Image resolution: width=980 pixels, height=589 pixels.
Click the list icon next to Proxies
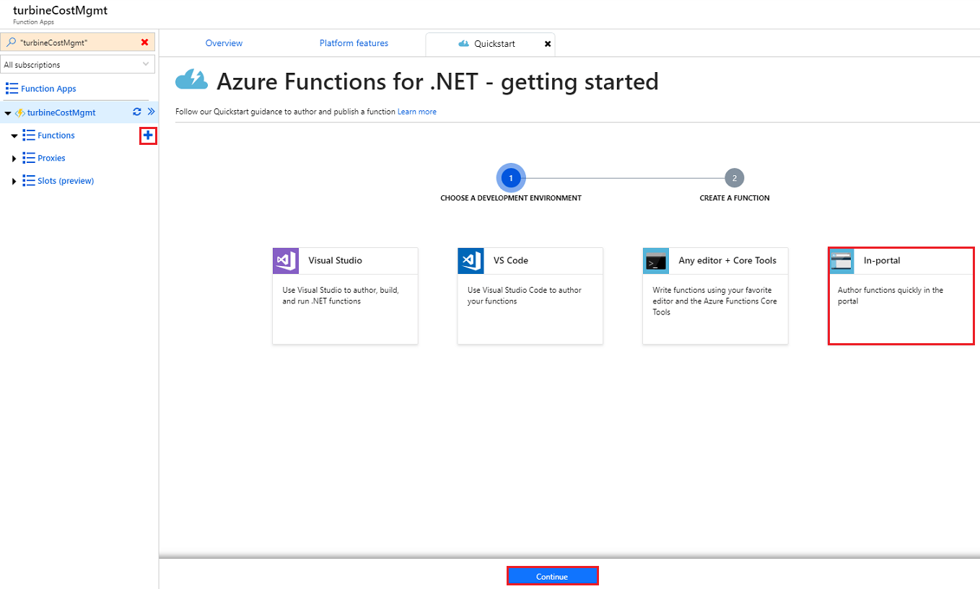[29, 158]
